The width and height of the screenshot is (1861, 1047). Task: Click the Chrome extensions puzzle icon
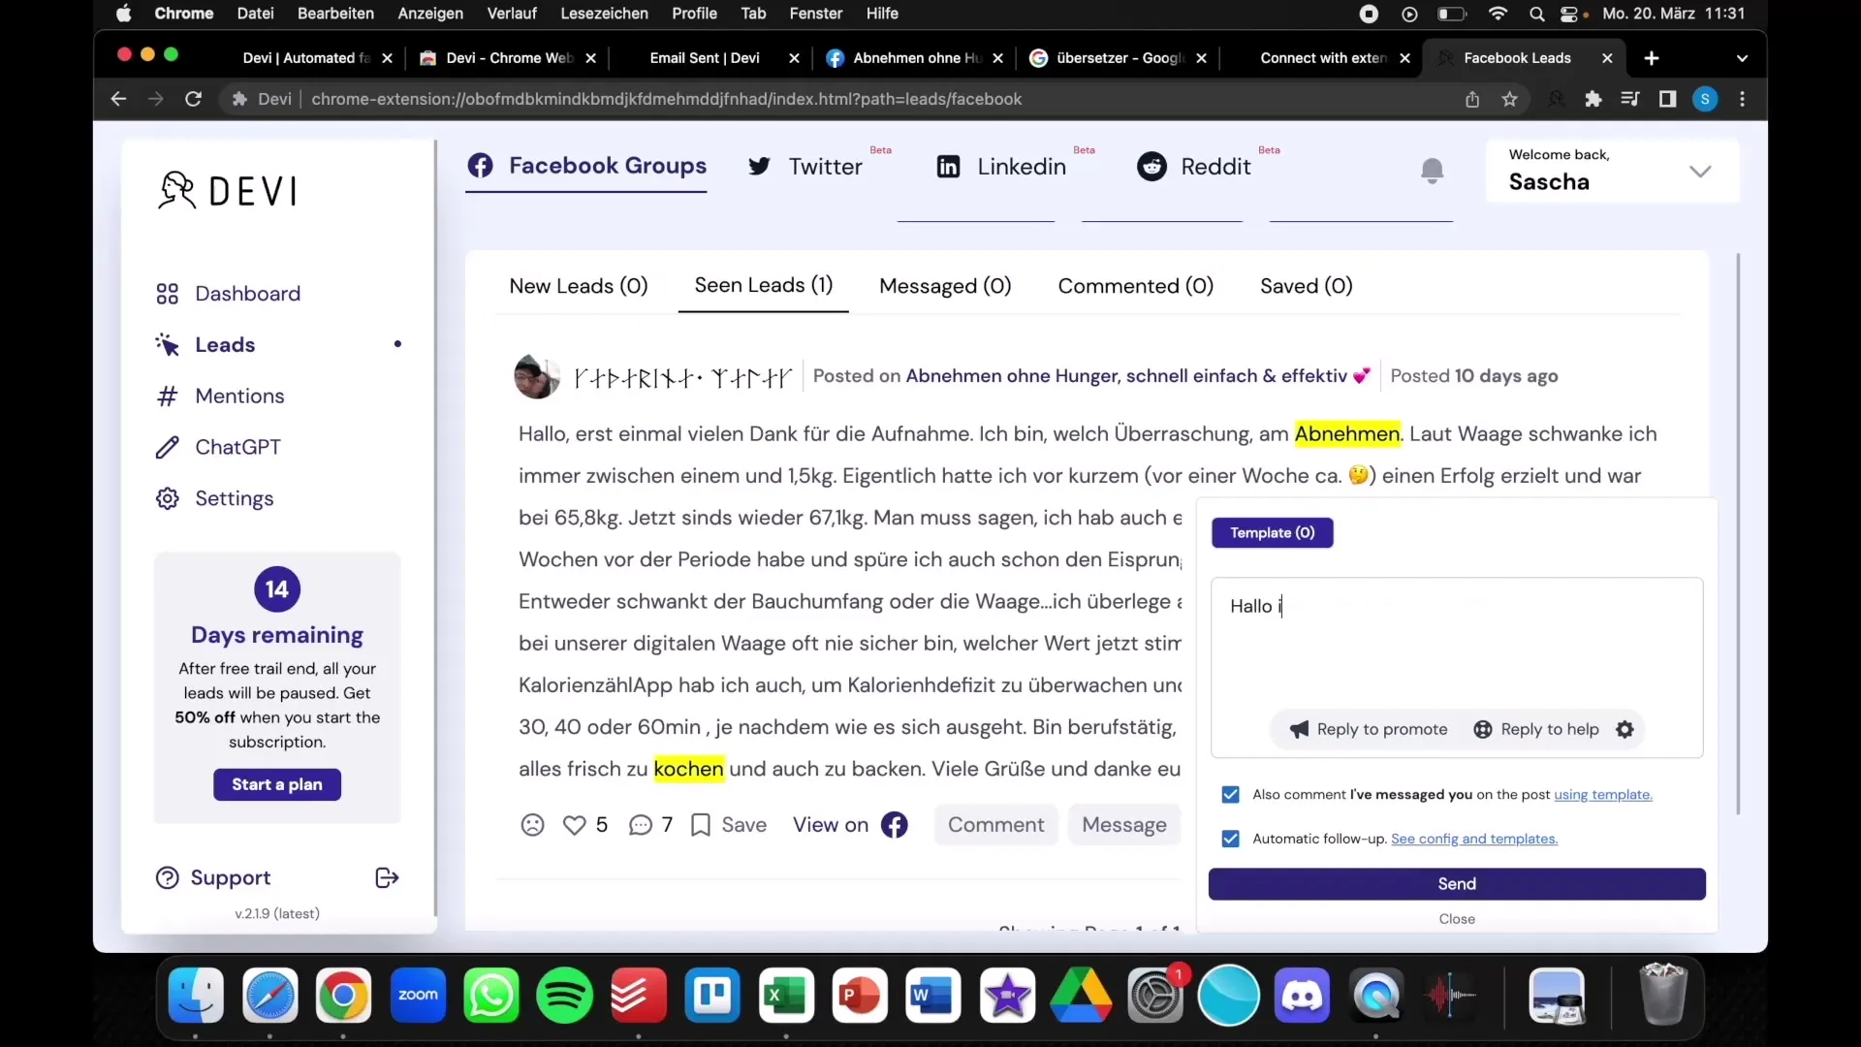click(x=1593, y=99)
